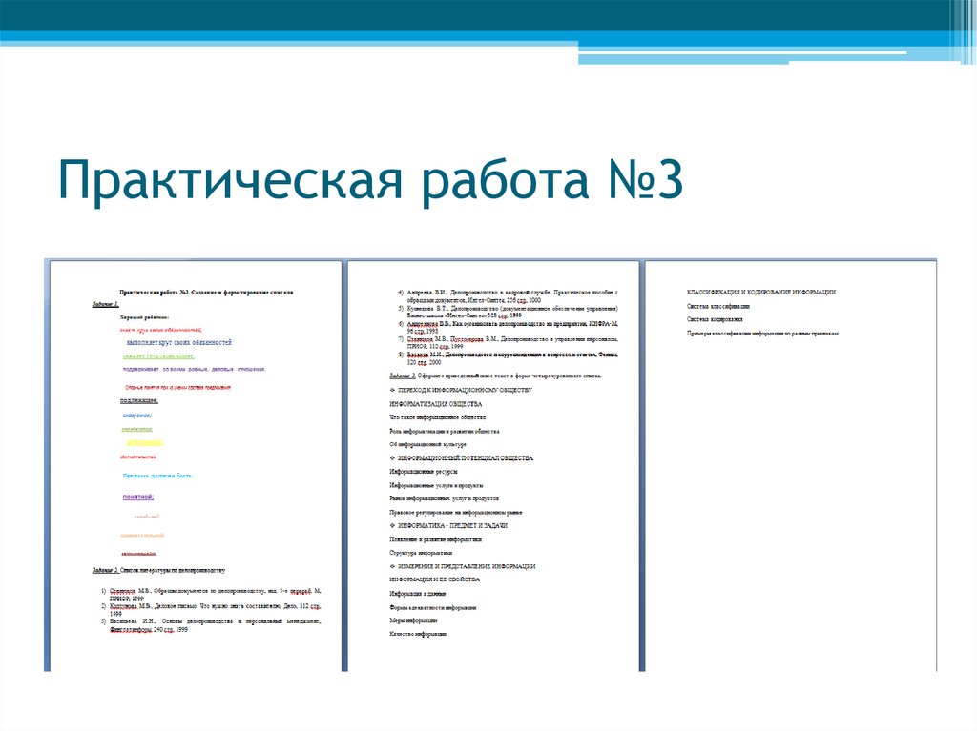977x731 pixels.
Task: Select the underlined Задание 1 heading
Action: pos(103,303)
